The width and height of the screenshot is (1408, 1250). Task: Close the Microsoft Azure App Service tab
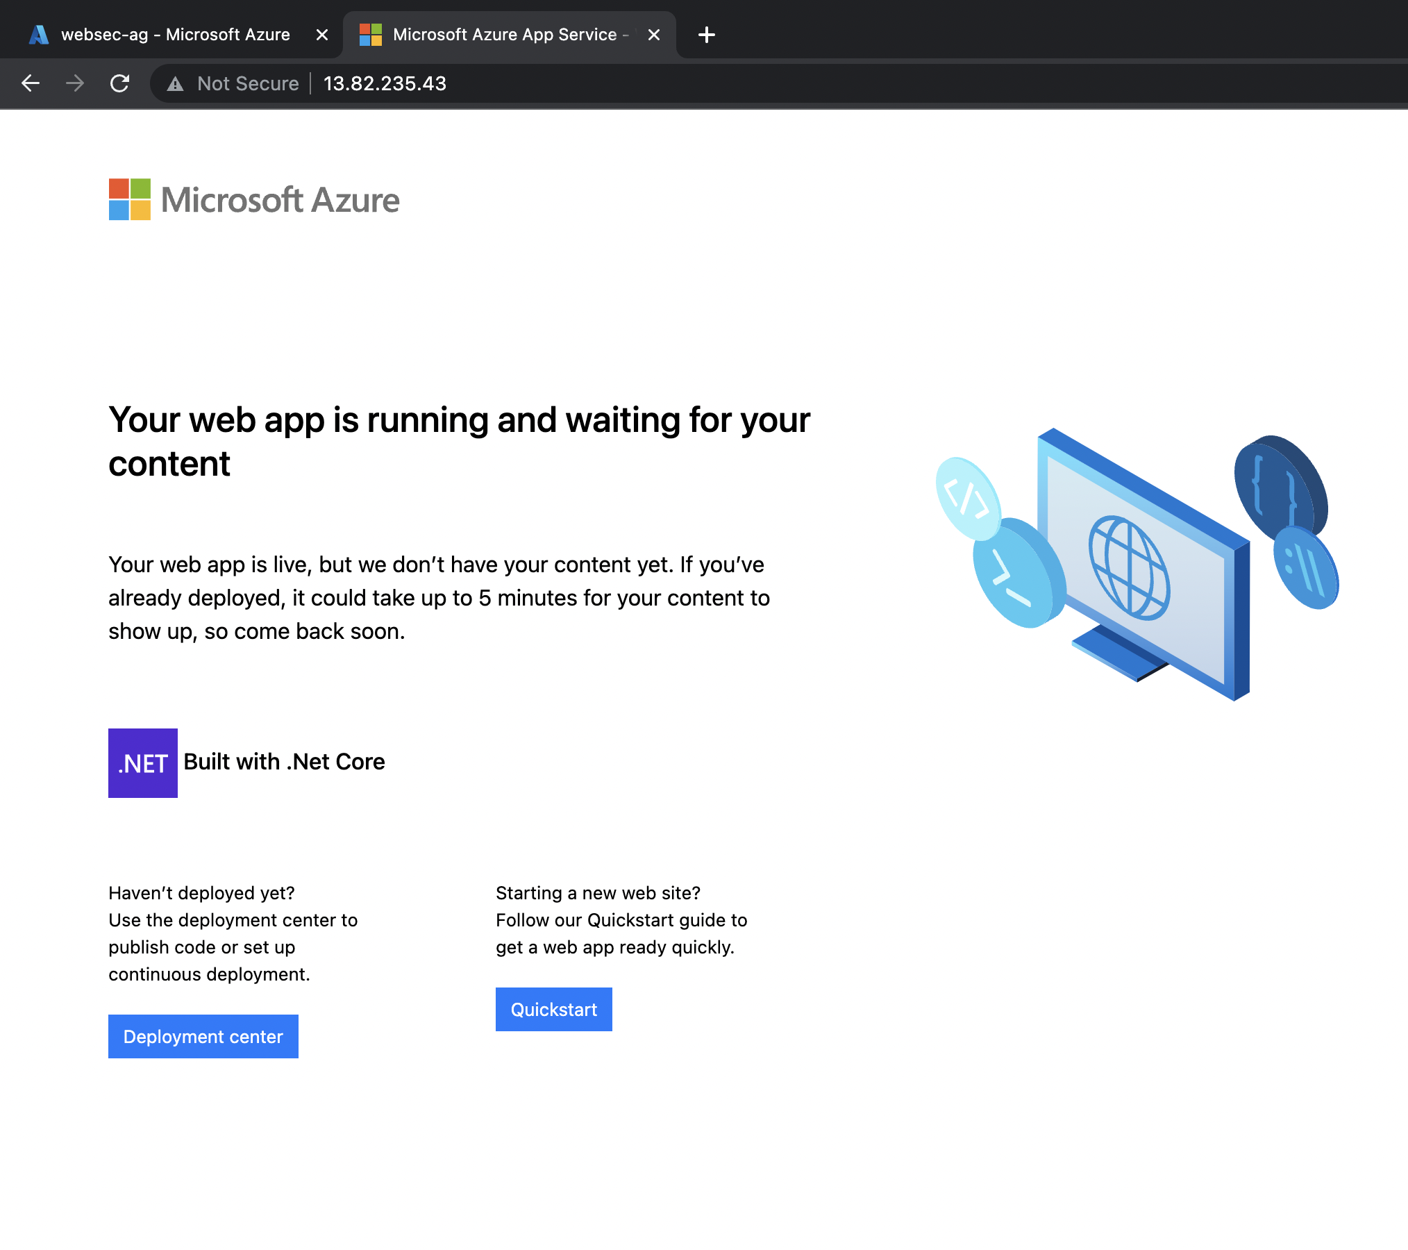653,35
